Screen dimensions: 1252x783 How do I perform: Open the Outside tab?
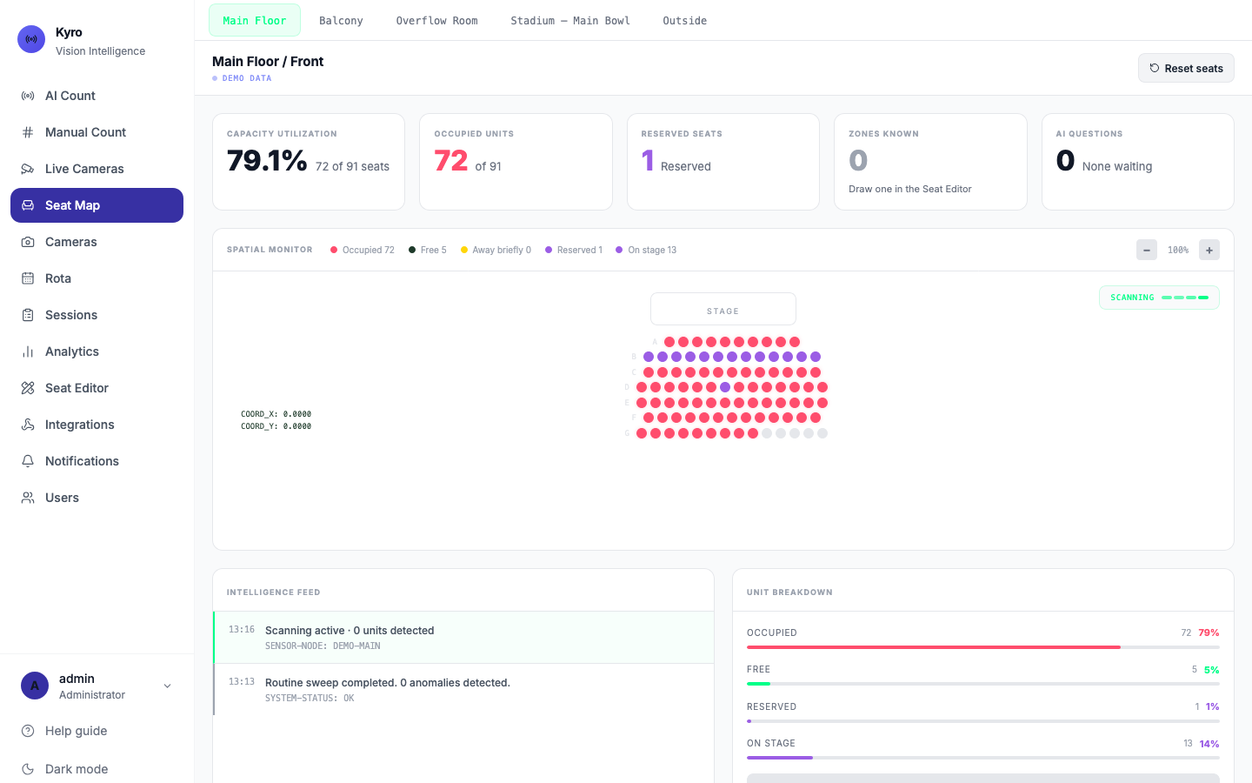click(685, 20)
